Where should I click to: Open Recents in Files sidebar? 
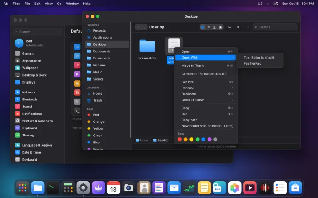107,30
